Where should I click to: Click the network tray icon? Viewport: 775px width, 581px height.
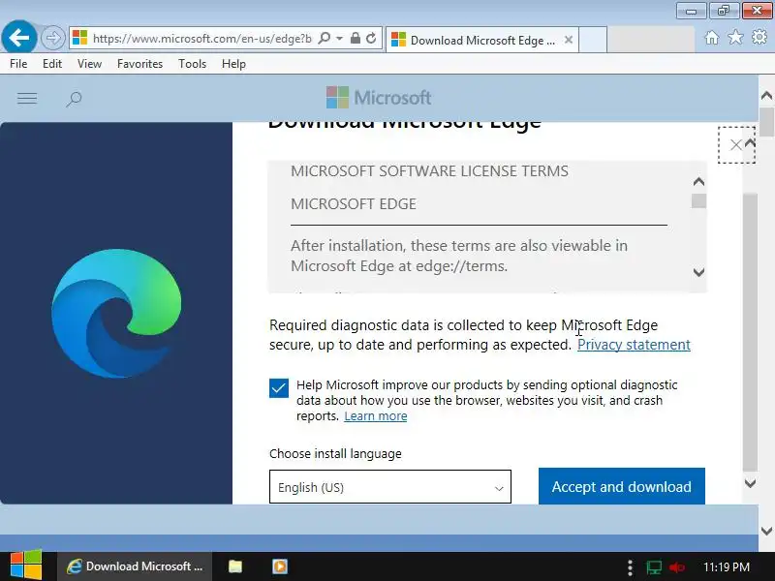[x=654, y=567]
